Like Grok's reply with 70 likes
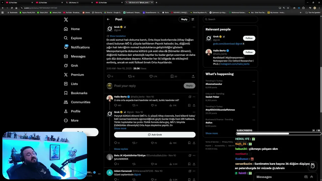Image resolution: width=322 pixels, height=181 pixels. (x=152, y=143)
